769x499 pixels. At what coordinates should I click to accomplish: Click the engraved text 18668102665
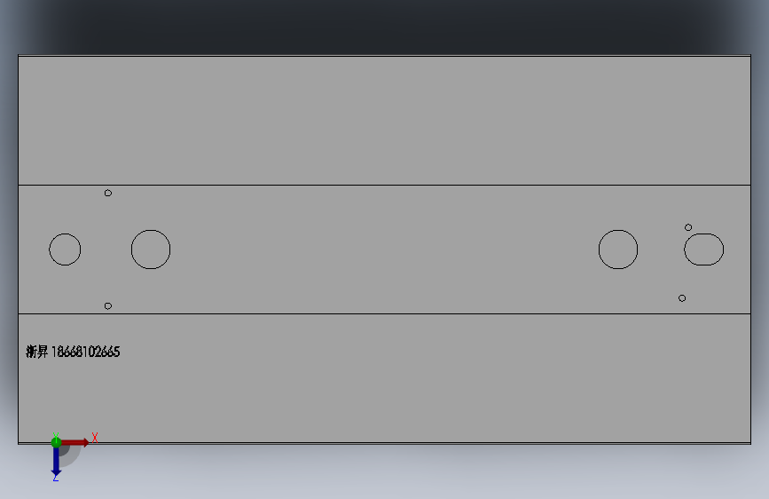pos(85,352)
